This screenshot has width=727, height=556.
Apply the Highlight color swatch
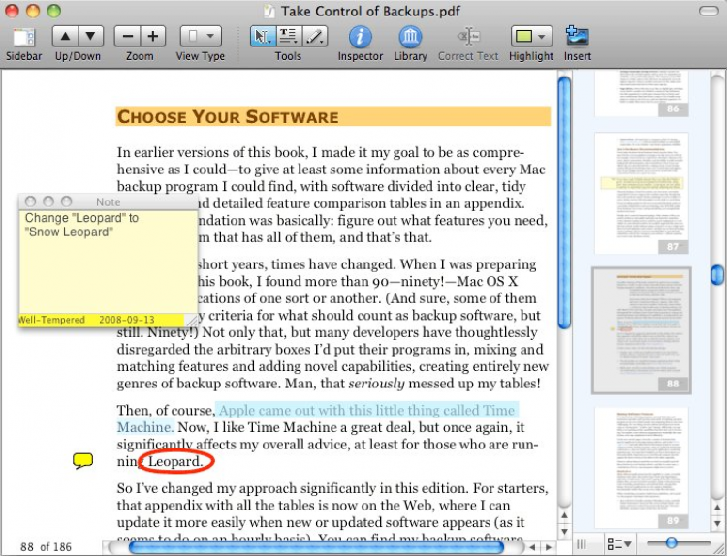coord(523,36)
